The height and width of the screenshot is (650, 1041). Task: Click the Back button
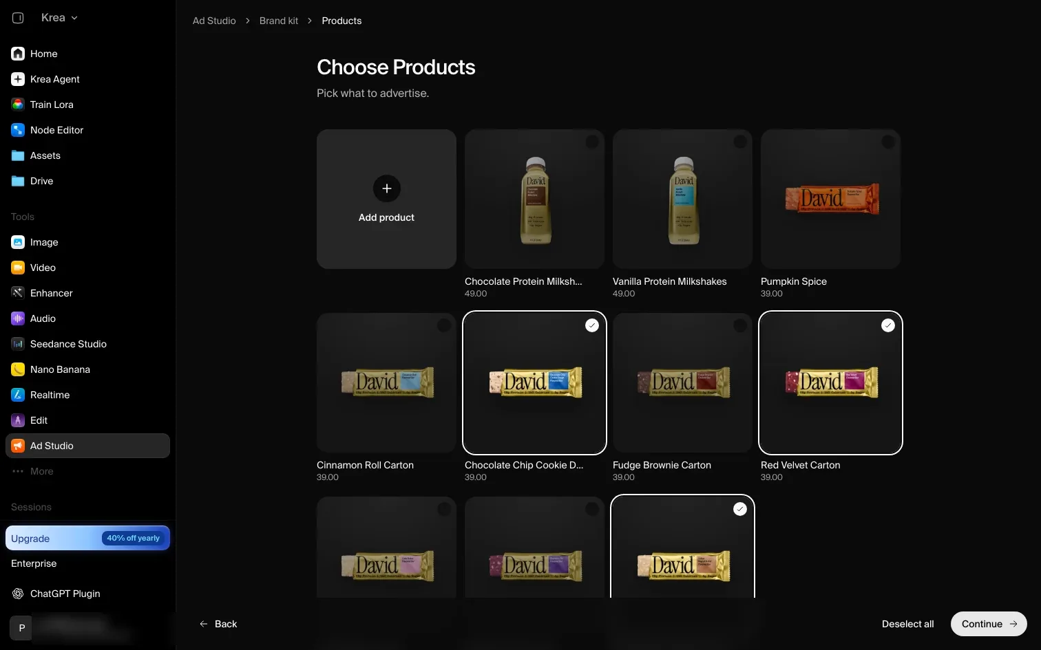pos(218,624)
